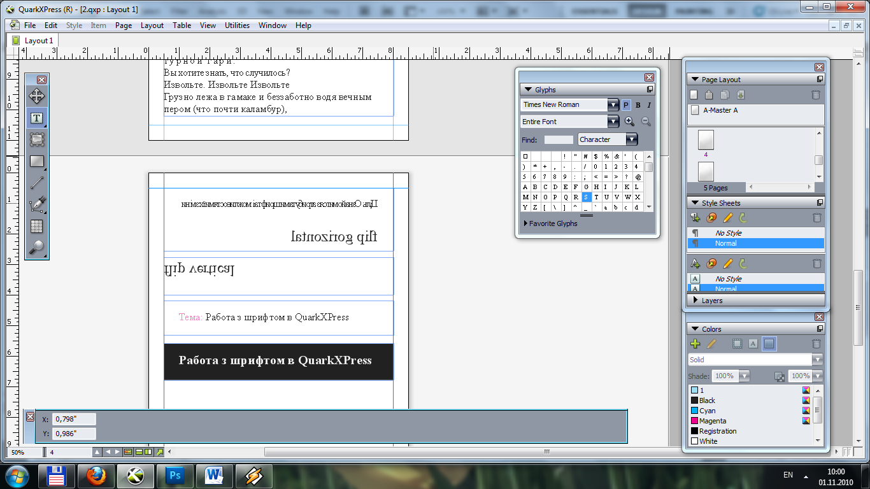Open Character search type dropdown
870x489 pixels.
pos(631,139)
